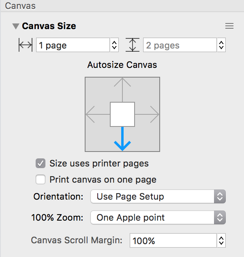Click the canvas height icon
This screenshot has height=257, width=244.
133,45
